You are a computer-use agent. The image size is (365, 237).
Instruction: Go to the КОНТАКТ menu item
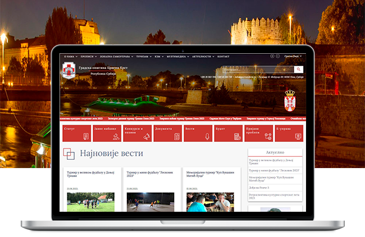(x=223, y=57)
